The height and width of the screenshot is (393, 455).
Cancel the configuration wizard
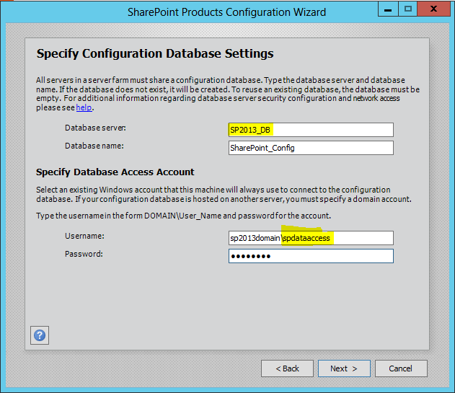[x=401, y=368]
